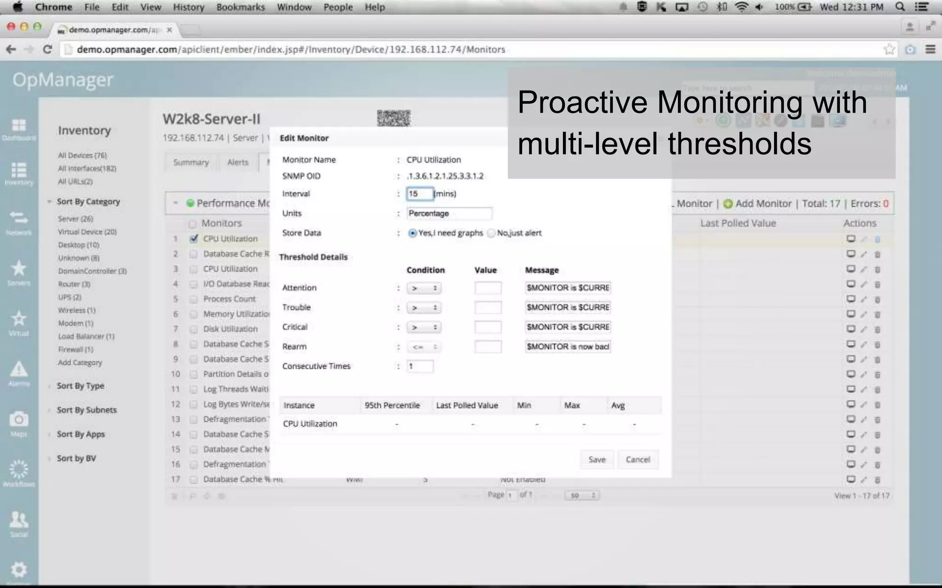Open Chrome File menu
The image size is (942, 588).
click(92, 7)
